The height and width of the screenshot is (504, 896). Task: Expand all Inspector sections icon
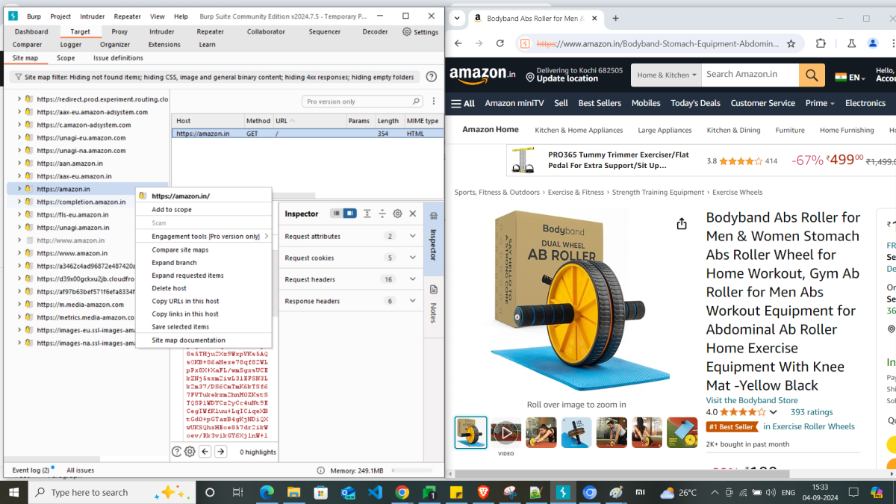click(367, 214)
